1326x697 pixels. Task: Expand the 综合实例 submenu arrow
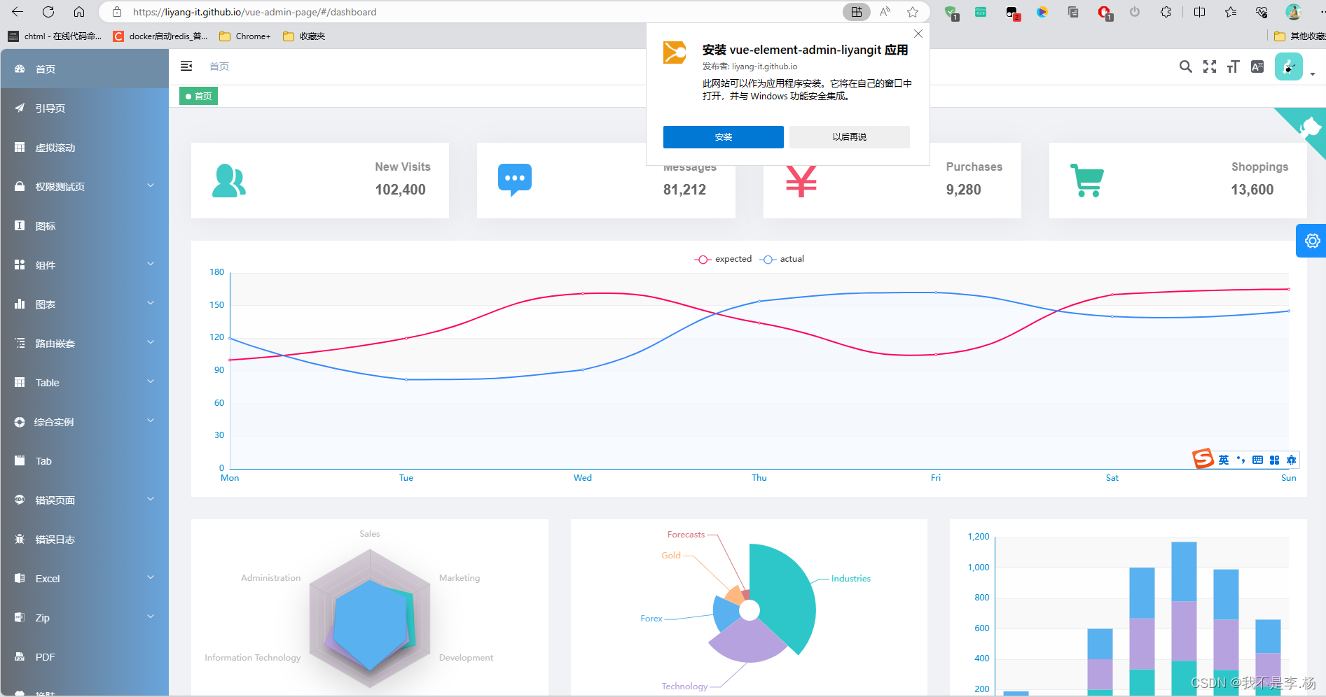tap(151, 421)
